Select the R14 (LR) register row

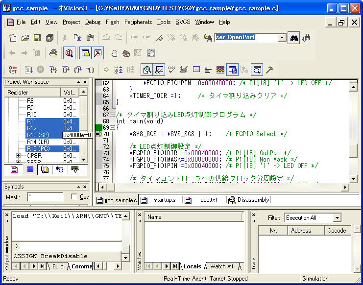[52, 142]
